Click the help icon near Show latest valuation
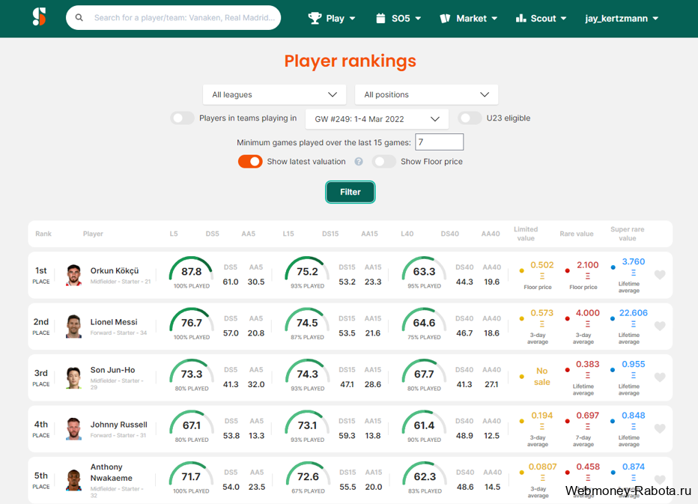 (x=359, y=162)
